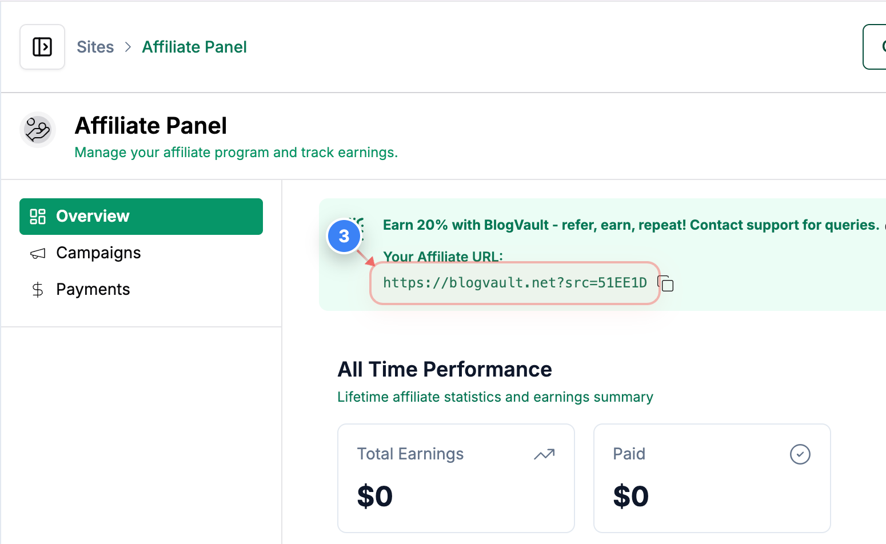This screenshot has height=544, width=886.
Task: Click the blue step 3 badge
Action: pos(344,236)
